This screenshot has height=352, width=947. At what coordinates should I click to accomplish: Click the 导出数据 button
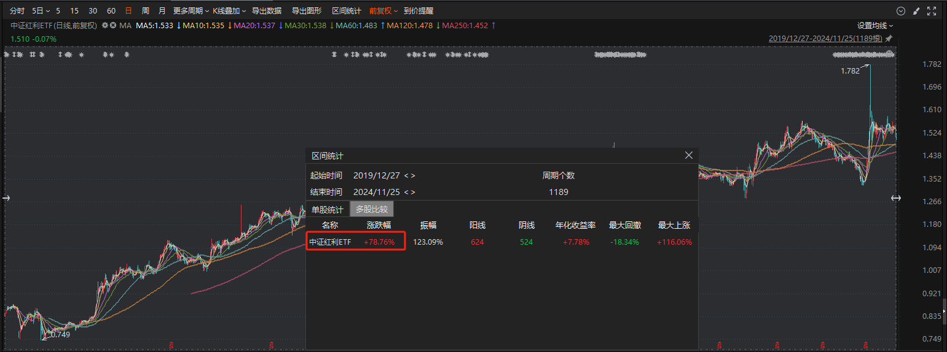267,11
